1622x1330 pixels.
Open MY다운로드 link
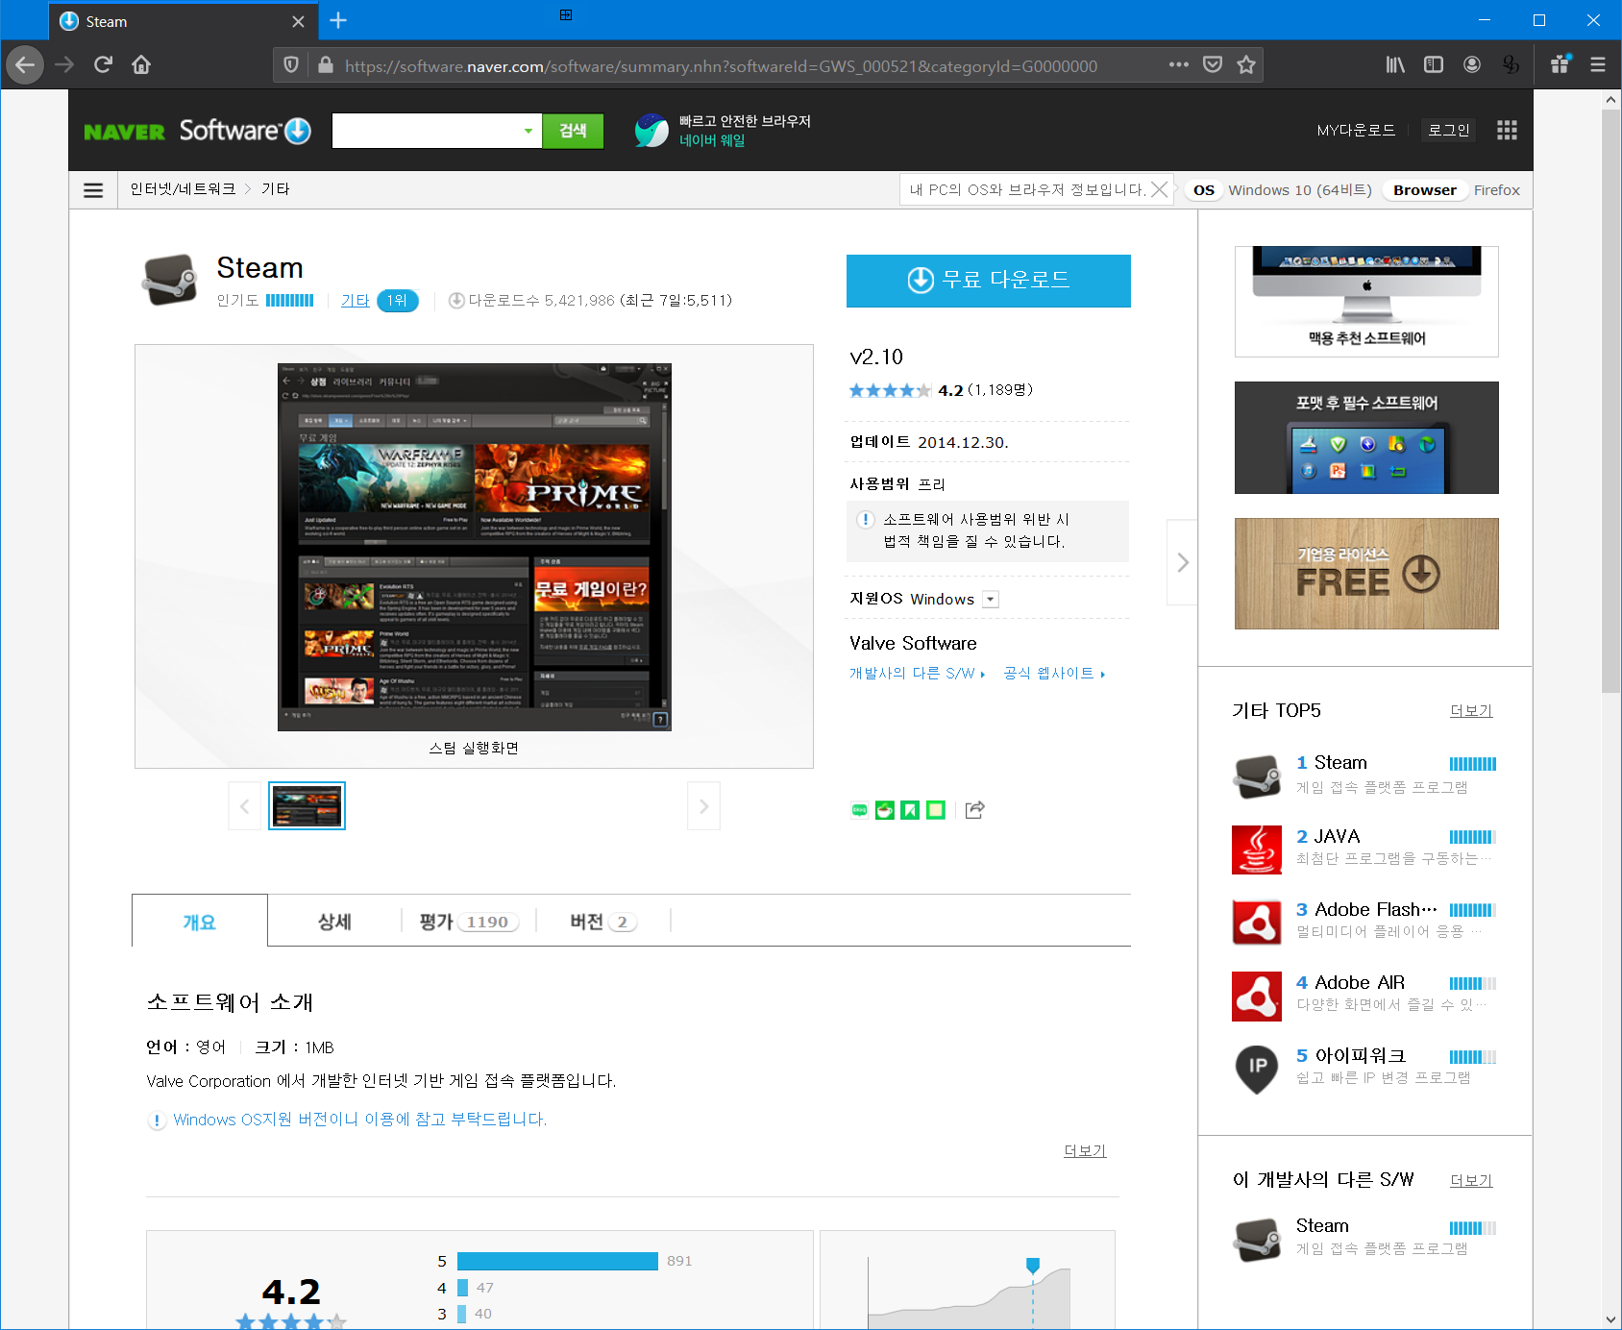pos(1356,130)
